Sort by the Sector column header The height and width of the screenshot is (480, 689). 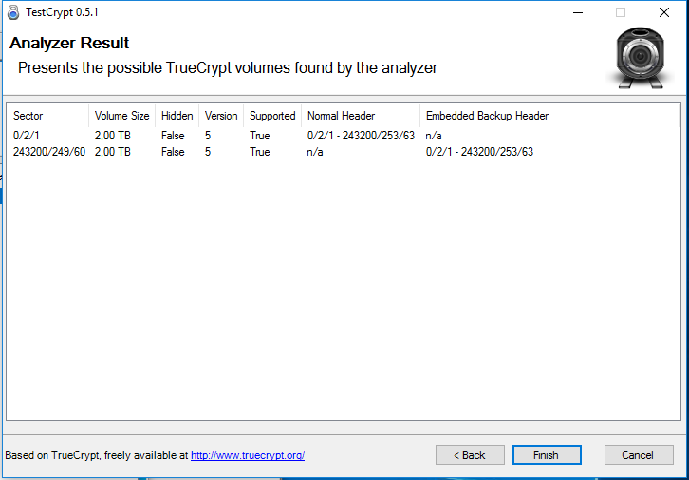47,116
